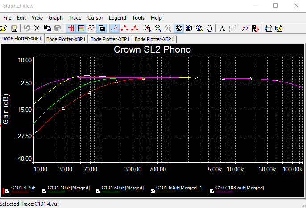The width and height of the screenshot is (306, 208).
Task: Open the Legend menu
Action: click(117, 18)
